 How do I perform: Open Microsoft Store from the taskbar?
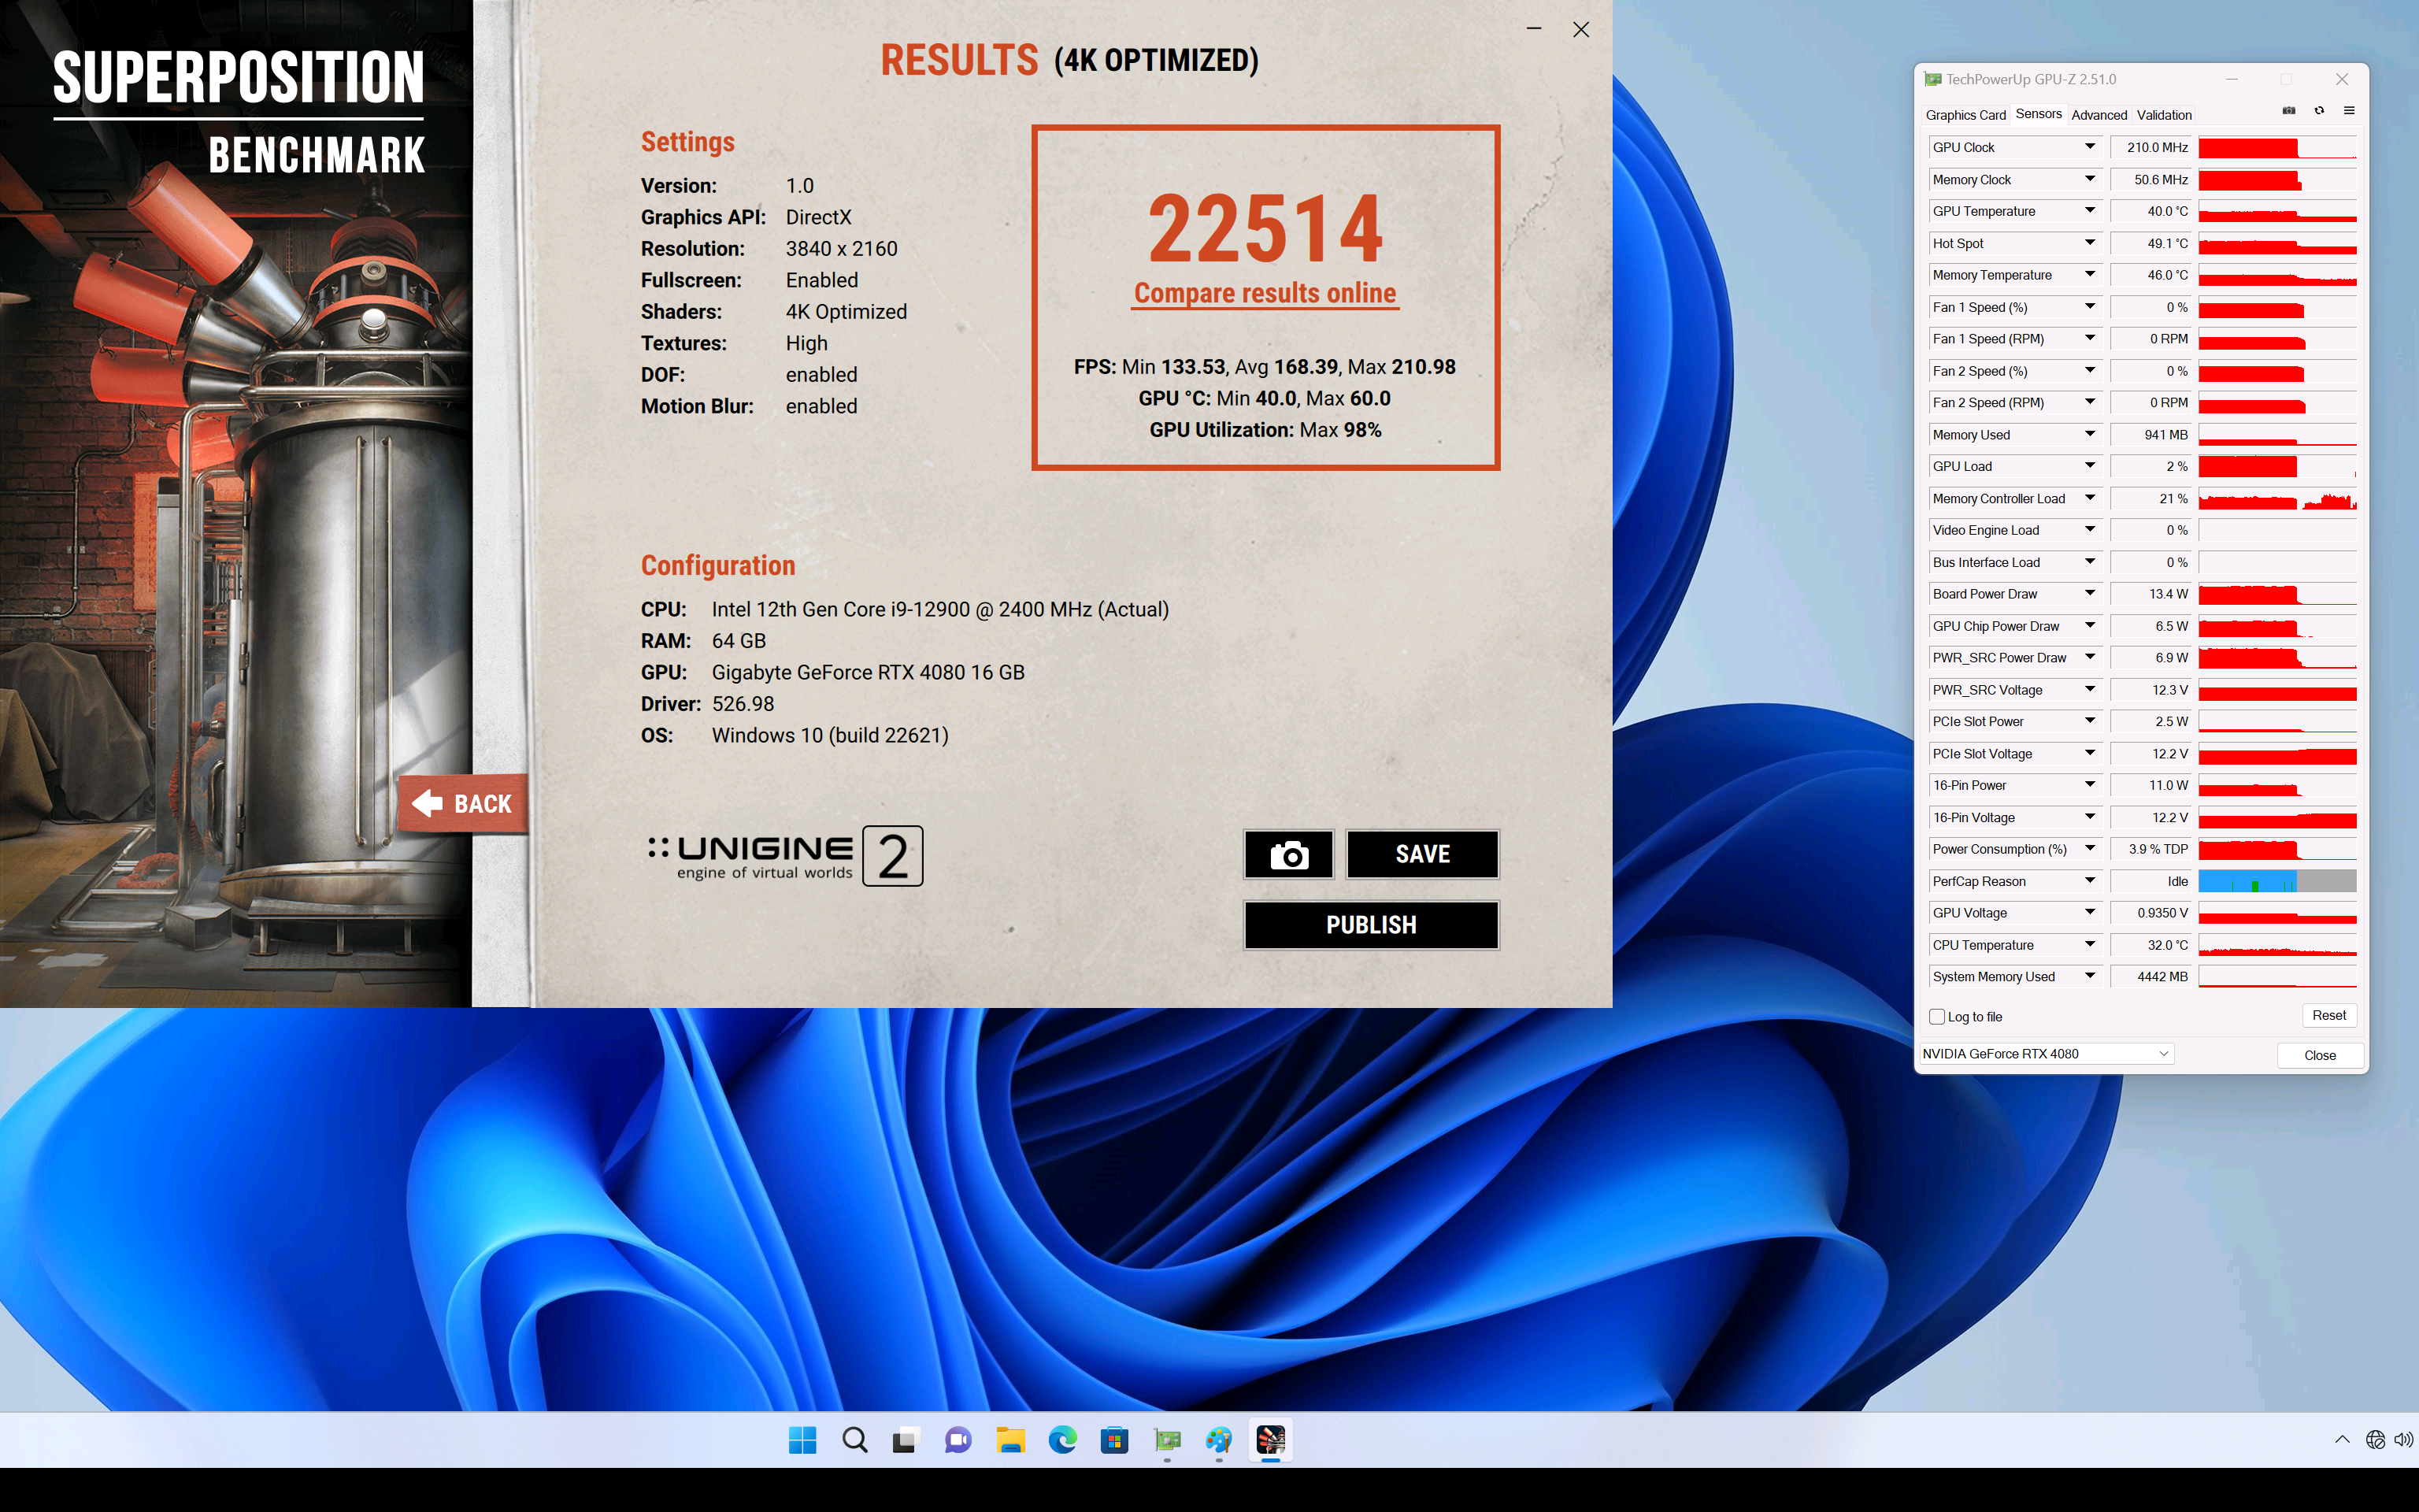pos(1114,1440)
